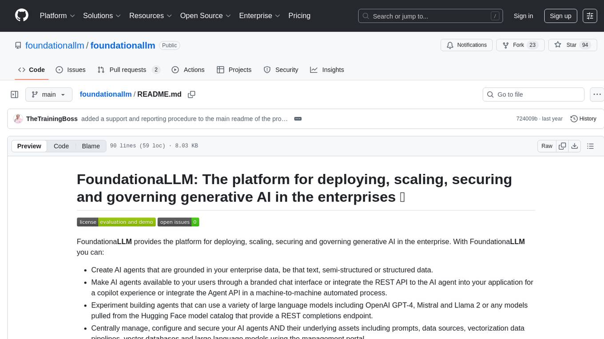Open commit History

[583, 119]
